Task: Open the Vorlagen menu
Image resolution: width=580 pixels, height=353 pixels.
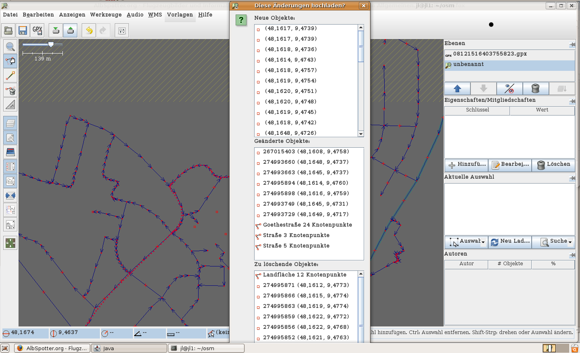Action: (x=180, y=14)
